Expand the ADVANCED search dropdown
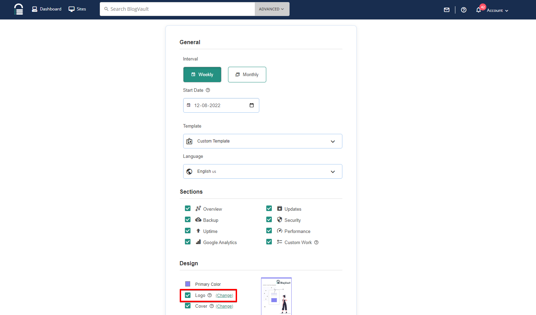Screen dimensions: 536x315 272,9
